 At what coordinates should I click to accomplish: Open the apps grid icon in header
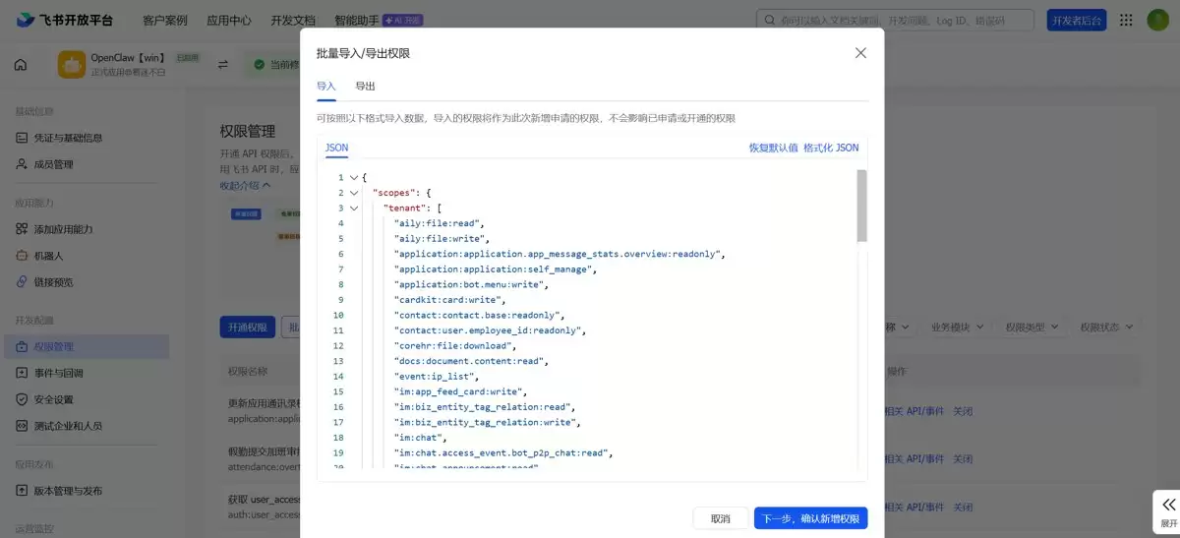1126,20
